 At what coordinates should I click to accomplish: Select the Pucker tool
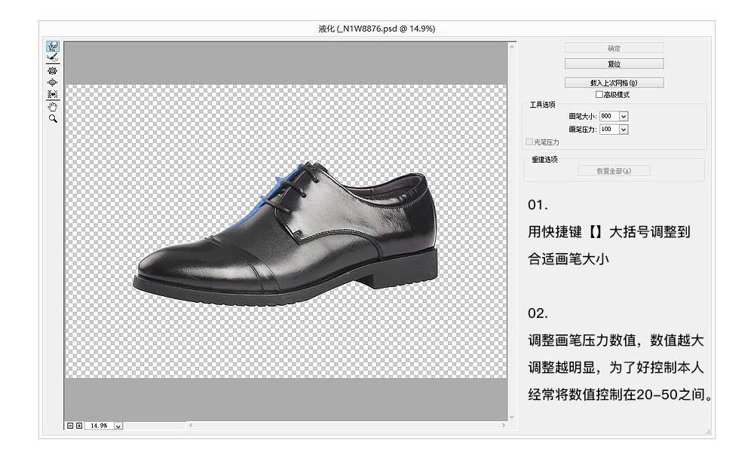51,71
